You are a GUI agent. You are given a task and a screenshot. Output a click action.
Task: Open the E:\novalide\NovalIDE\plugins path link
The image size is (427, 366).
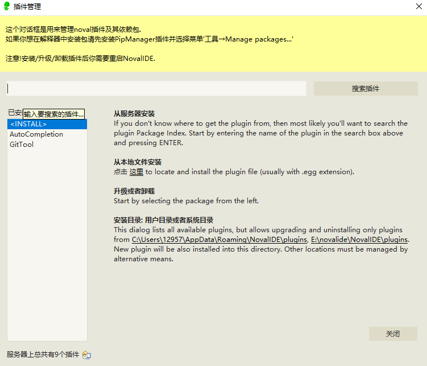[359, 240]
